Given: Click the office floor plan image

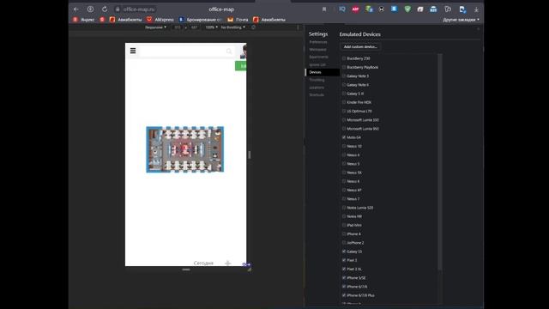Looking at the screenshot, I should click(x=185, y=149).
